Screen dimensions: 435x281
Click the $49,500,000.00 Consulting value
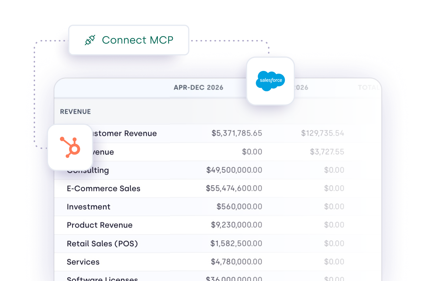(x=234, y=170)
